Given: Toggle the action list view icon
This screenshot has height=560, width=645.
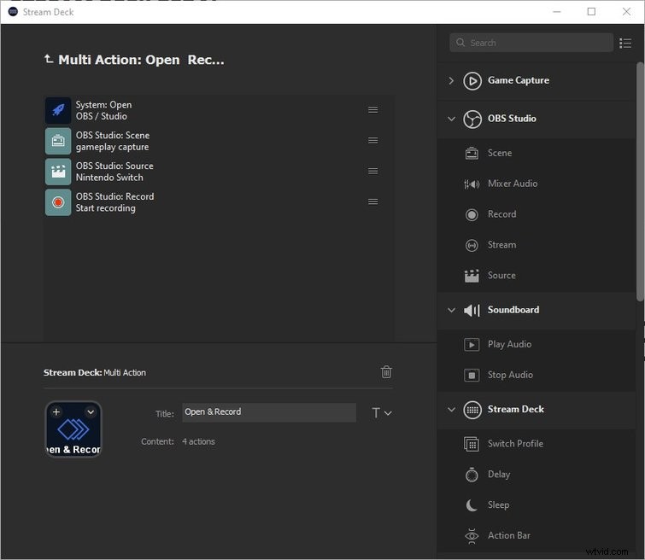Looking at the screenshot, I should [625, 43].
